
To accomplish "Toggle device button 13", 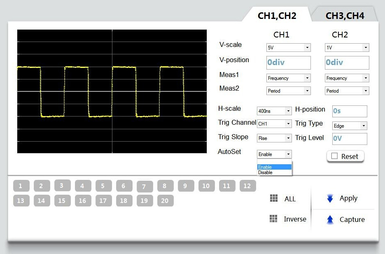I will point(21,200).
